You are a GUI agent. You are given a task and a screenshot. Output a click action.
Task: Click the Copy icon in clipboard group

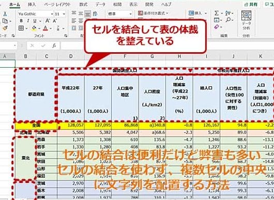[x=5, y=21]
